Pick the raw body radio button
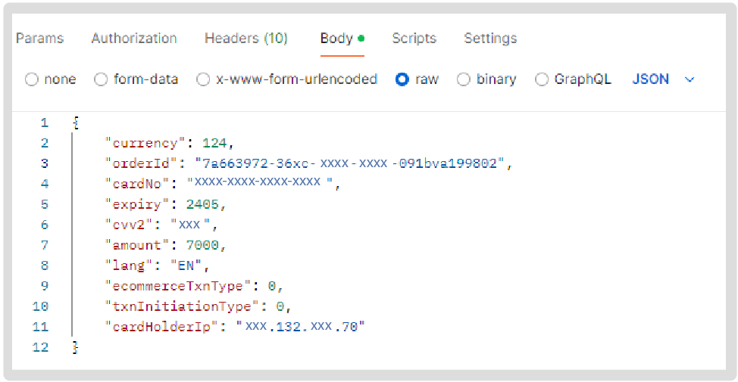 (x=402, y=79)
